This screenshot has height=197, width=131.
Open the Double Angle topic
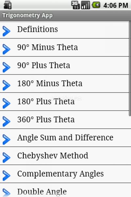click(65, 190)
